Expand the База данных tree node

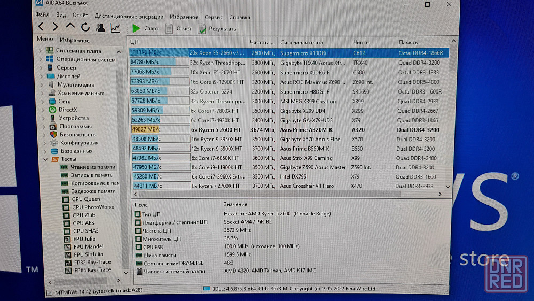[45, 151]
